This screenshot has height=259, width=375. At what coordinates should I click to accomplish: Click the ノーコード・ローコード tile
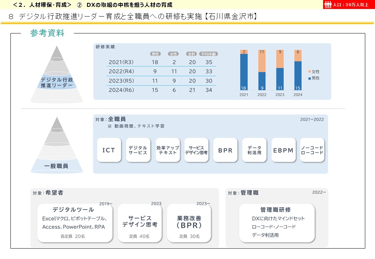[x=312, y=150]
